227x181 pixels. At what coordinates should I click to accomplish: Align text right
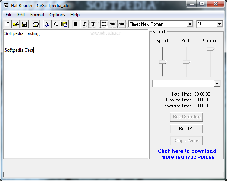click(x=121, y=24)
